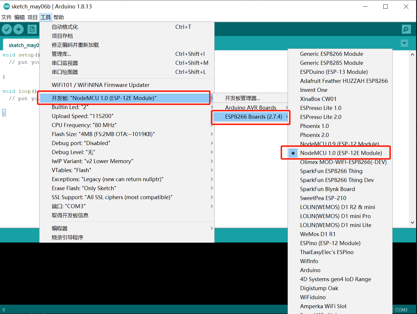Viewport: 417px width, 314px height.
Task: Select SweetPea ESP-210 board
Action: point(340,198)
